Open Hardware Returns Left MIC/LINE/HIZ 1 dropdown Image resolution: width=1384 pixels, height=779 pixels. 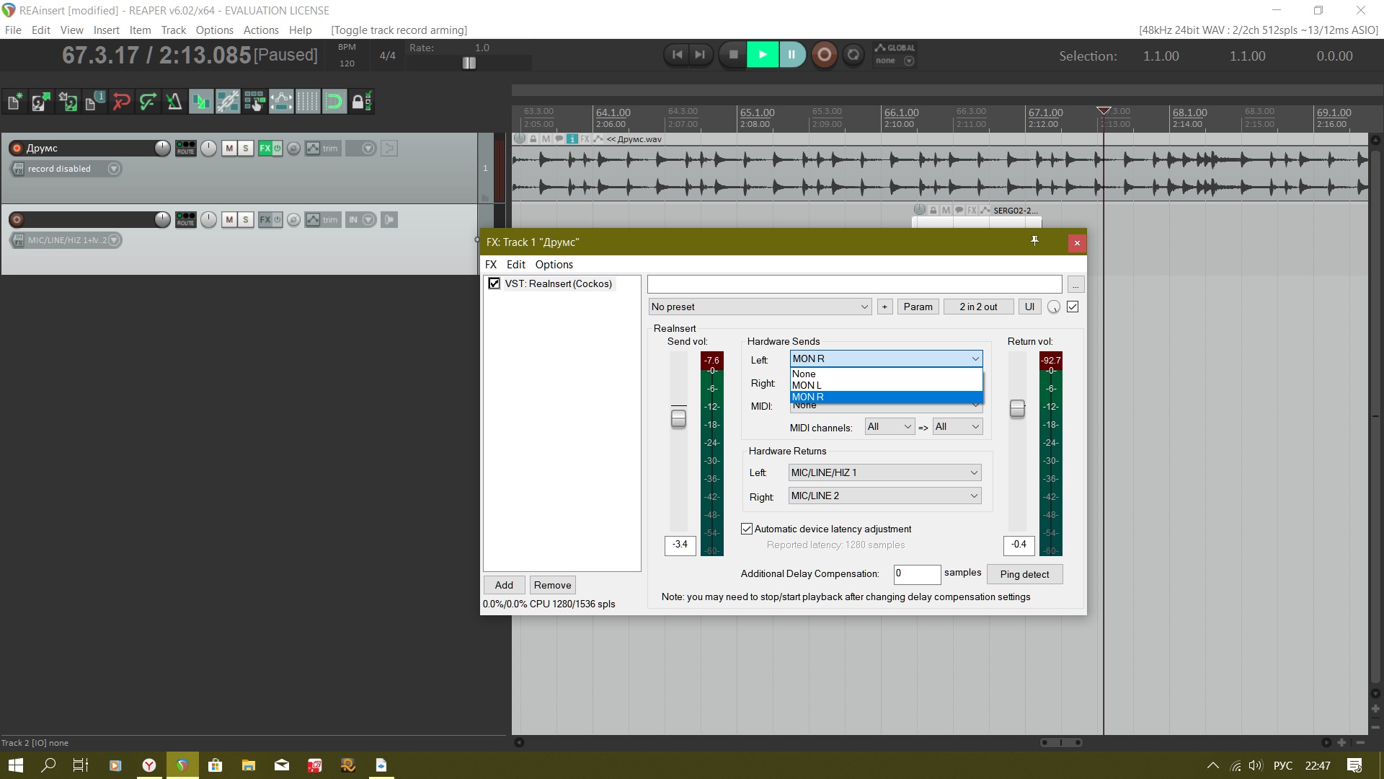(x=884, y=472)
